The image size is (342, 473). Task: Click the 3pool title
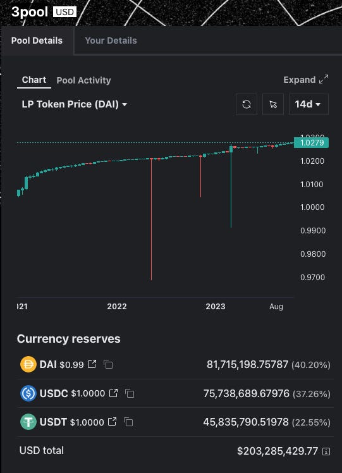pyautogui.click(x=30, y=12)
